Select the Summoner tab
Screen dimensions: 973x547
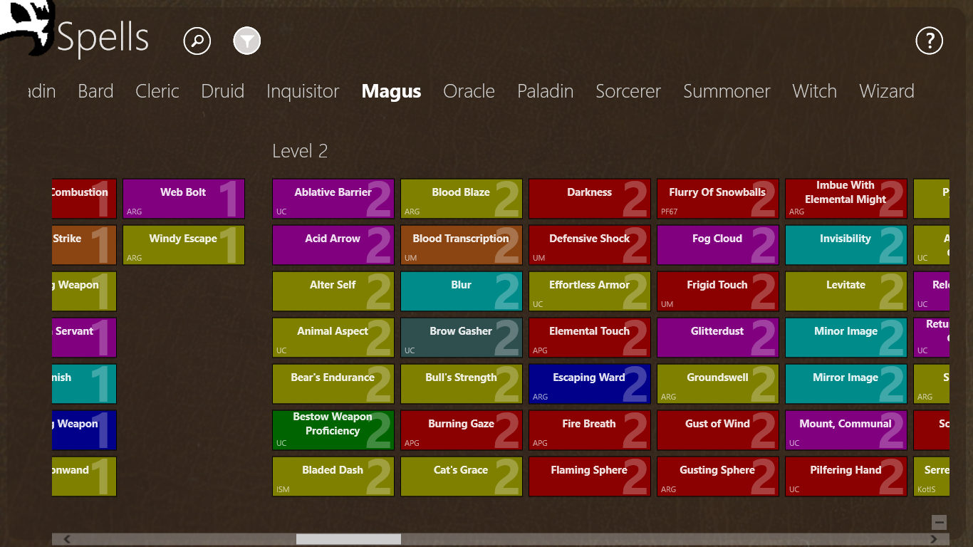[x=727, y=91]
